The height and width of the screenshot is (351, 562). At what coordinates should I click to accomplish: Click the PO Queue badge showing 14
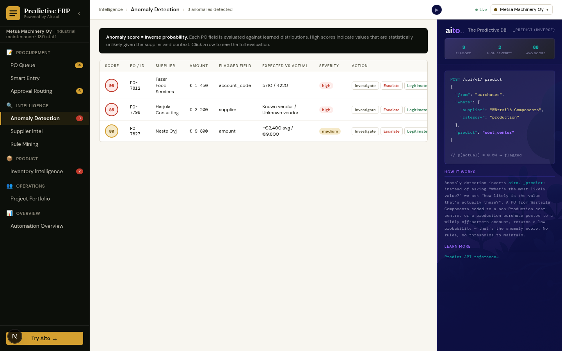pyautogui.click(x=79, y=65)
